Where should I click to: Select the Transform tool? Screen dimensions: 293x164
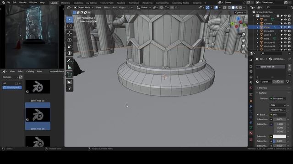click(x=70, y=53)
